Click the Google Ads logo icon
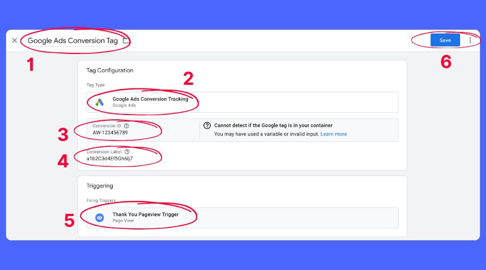This screenshot has height=270, width=486. [99, 102]
